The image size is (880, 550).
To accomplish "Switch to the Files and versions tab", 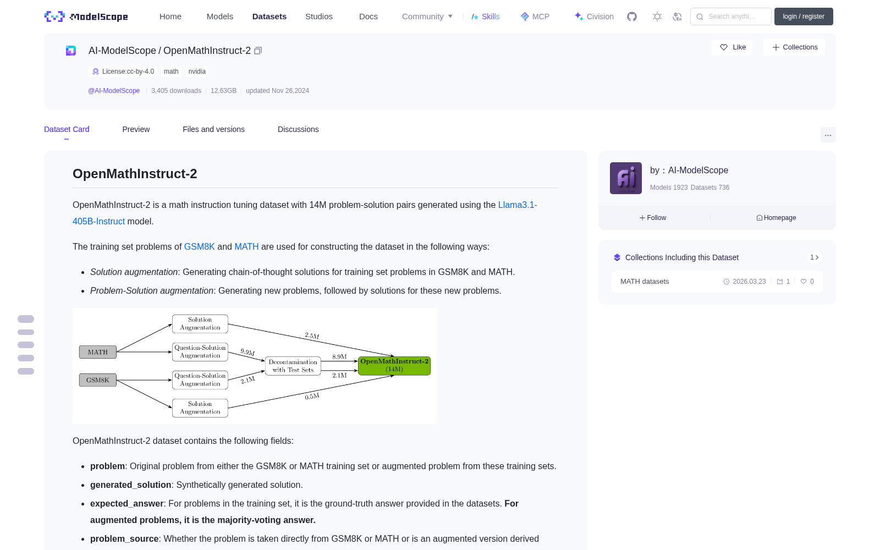I will pyautogui.click(x=213, y=129).
